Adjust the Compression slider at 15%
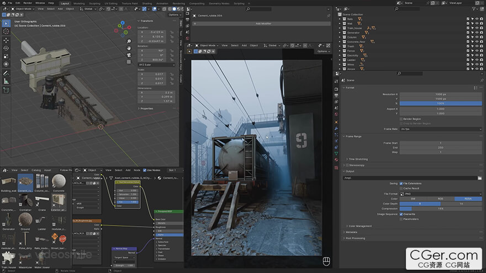 click(441, 208)
